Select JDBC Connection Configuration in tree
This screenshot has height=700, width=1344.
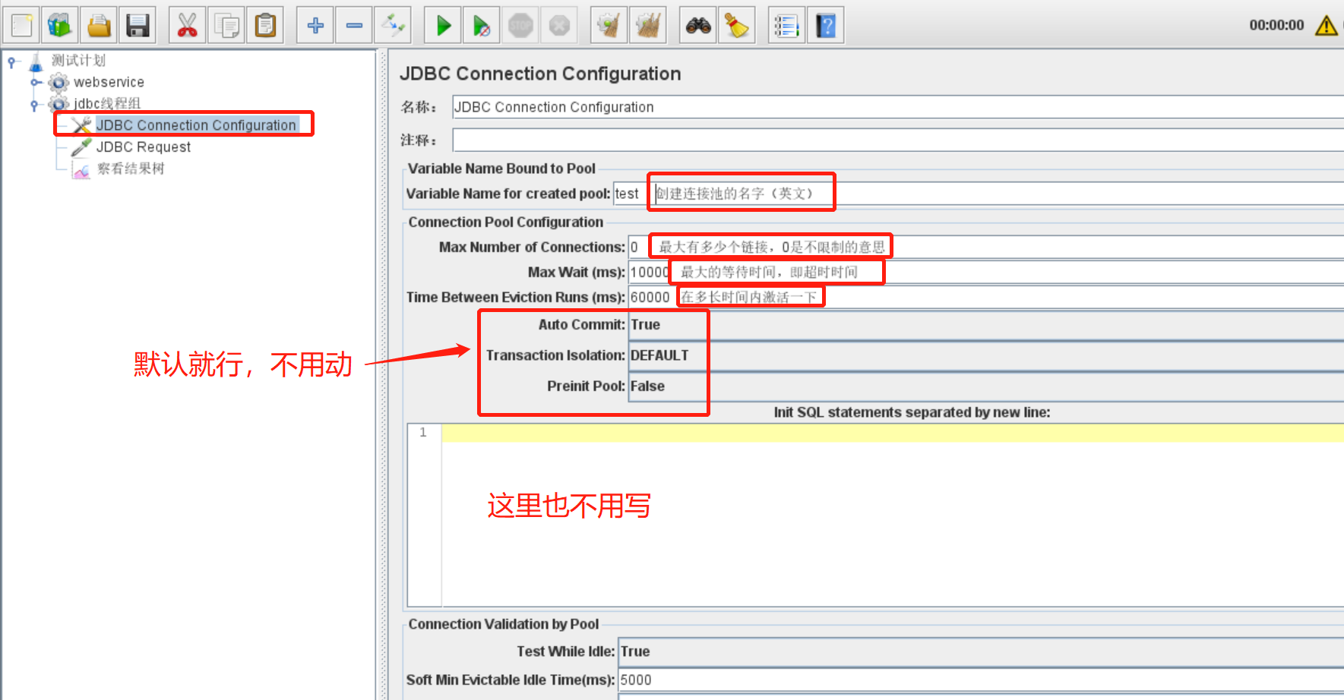click(195, 125)
